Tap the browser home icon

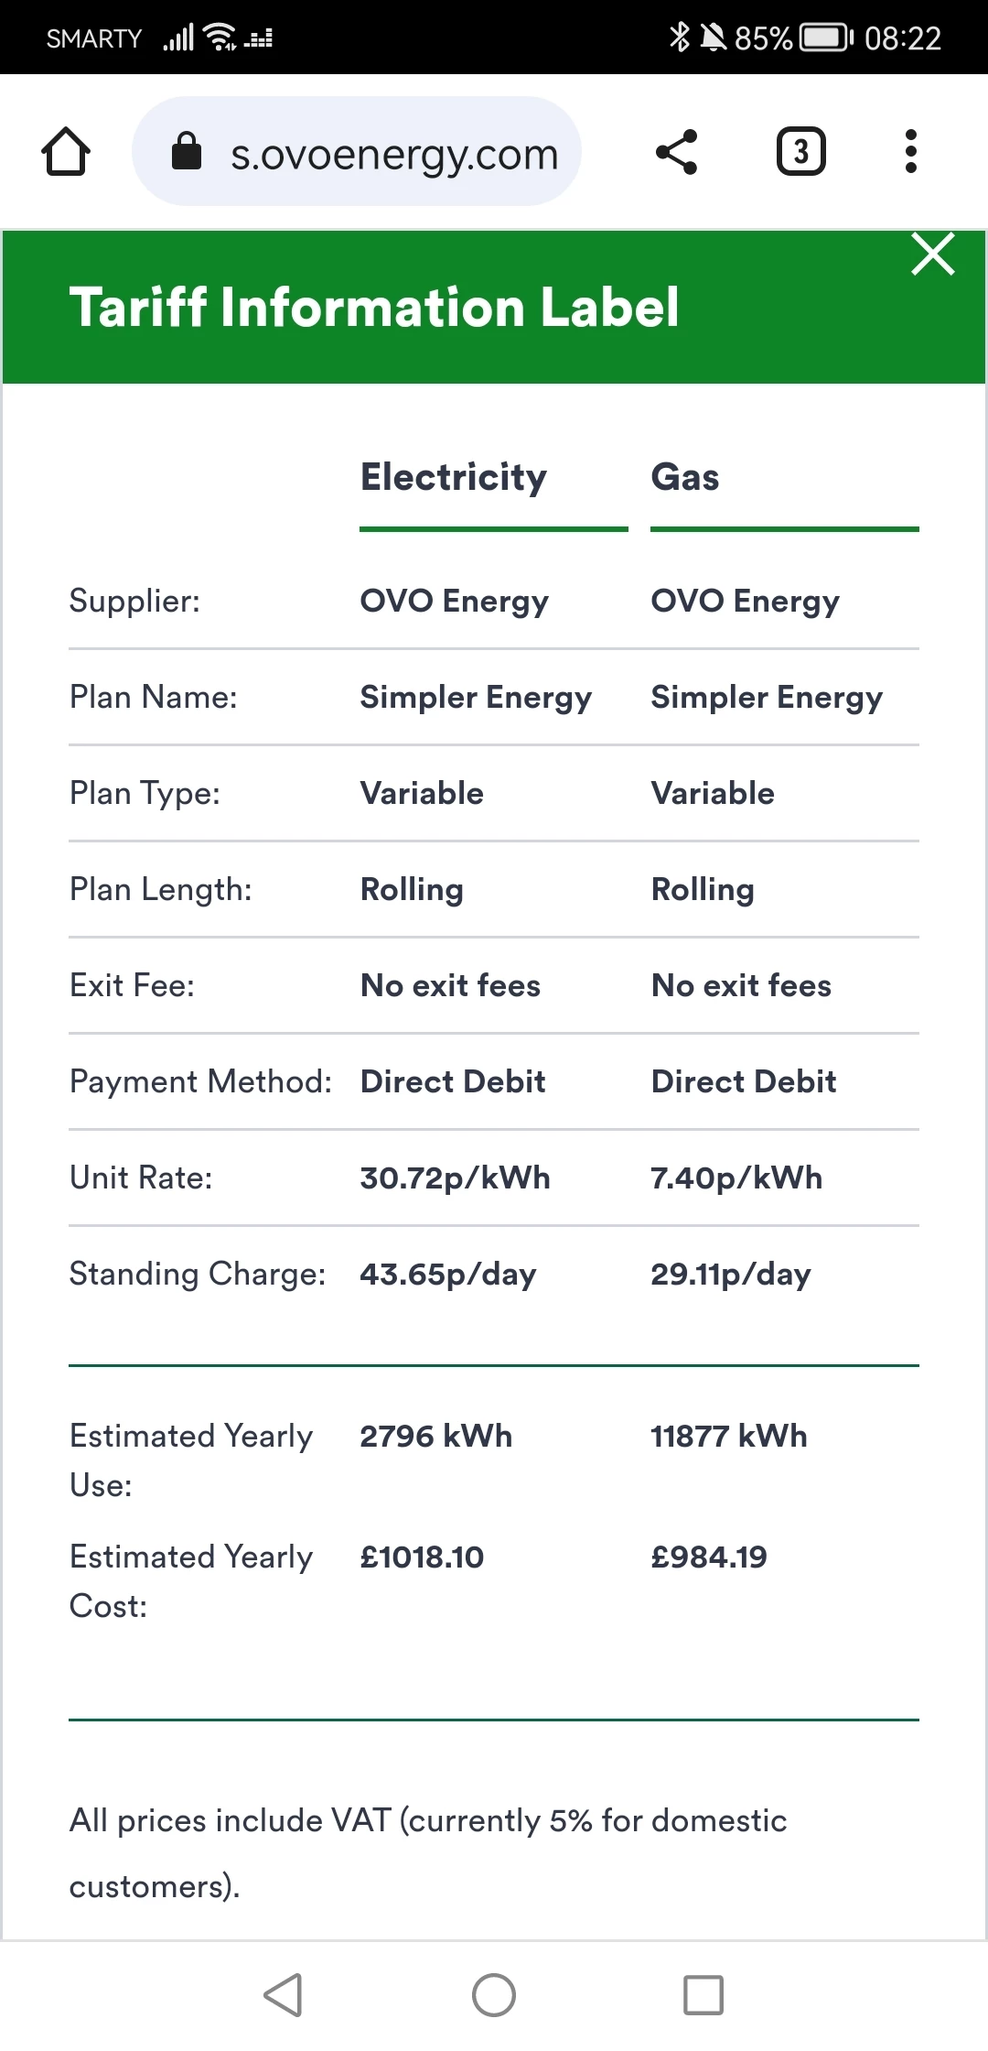pyautogui.click(x=66, y=151)
